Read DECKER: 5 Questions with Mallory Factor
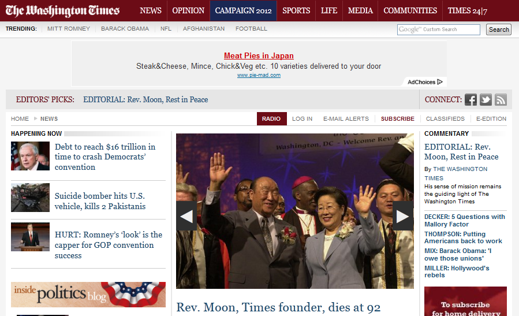The width and height of the screenshot is (519, 316). click(x=464, y=220)
